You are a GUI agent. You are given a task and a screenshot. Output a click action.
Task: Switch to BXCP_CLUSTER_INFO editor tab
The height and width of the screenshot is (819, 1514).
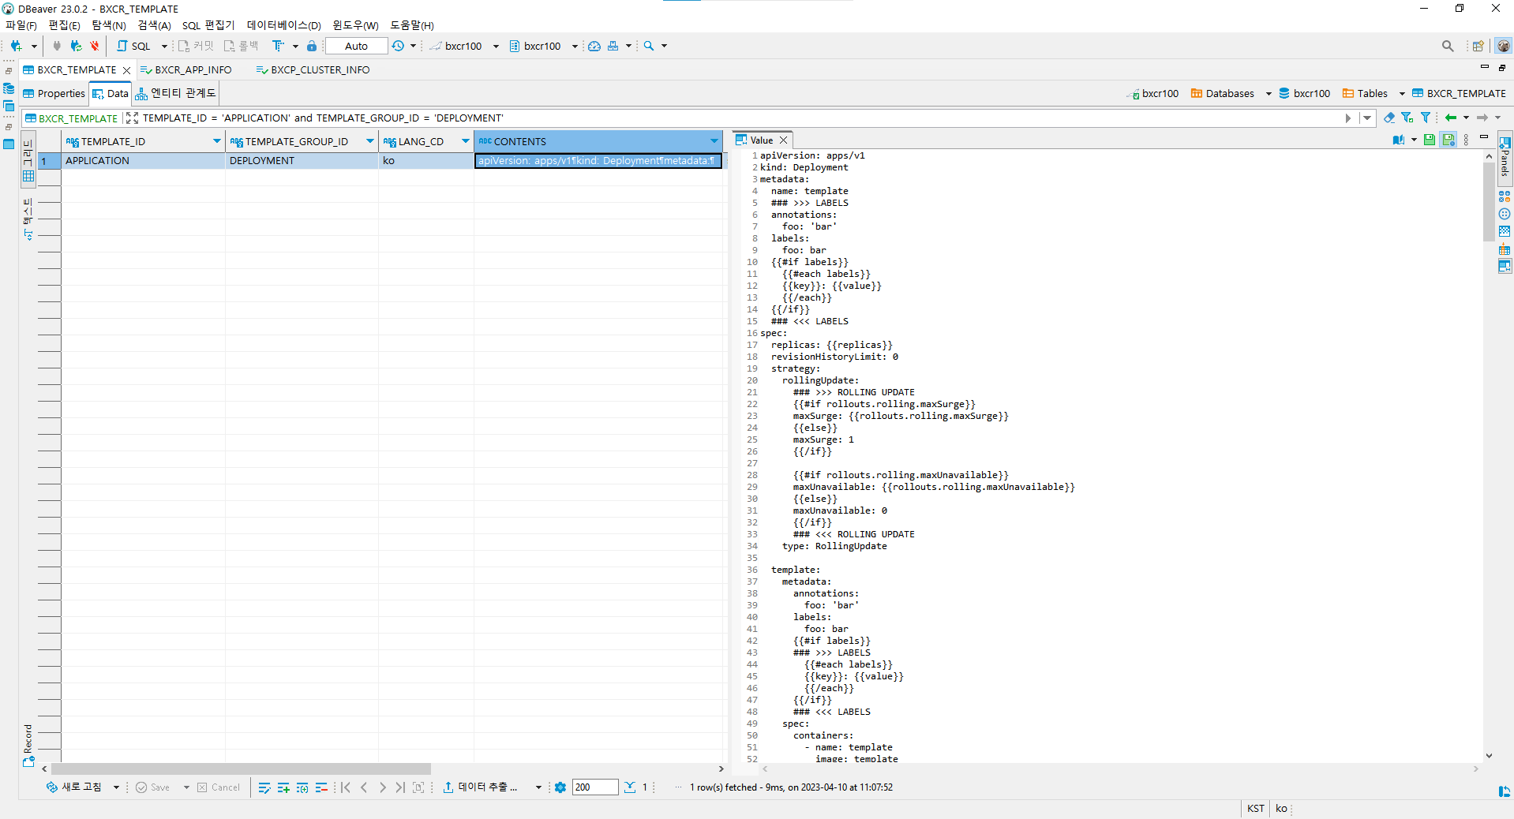click(x=313, y=69)
